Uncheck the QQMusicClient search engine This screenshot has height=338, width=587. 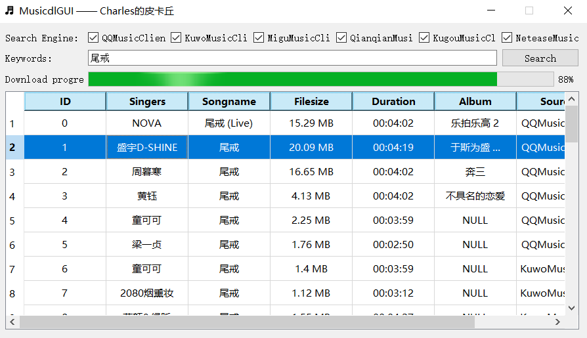pos(93,38)
